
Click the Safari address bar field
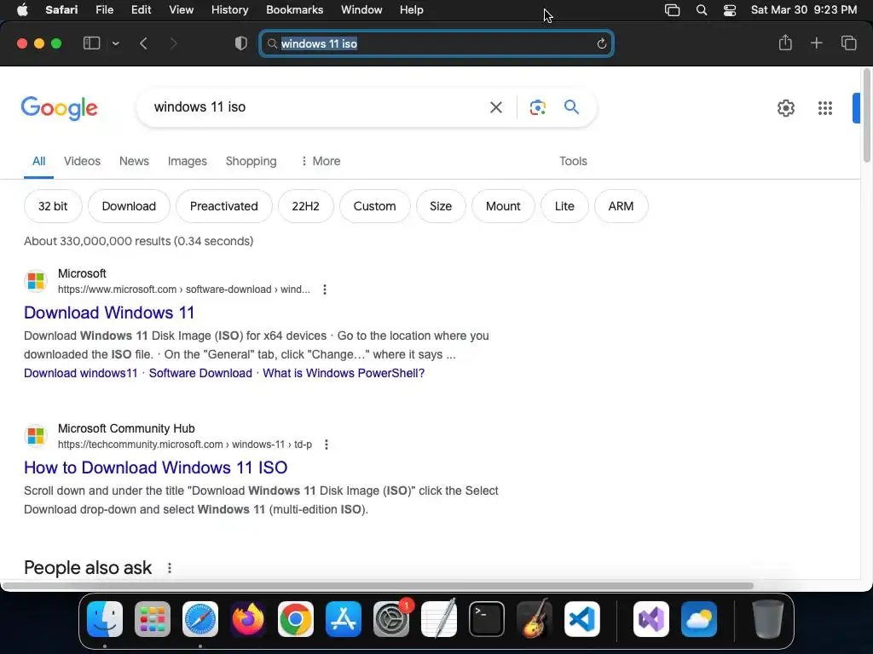[436, 43]
